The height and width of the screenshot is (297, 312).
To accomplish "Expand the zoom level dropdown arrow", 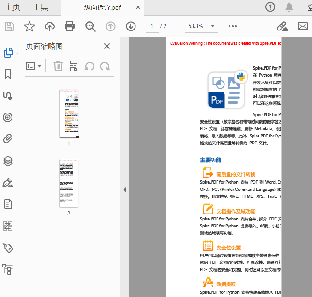I will [x=213, y=26].
